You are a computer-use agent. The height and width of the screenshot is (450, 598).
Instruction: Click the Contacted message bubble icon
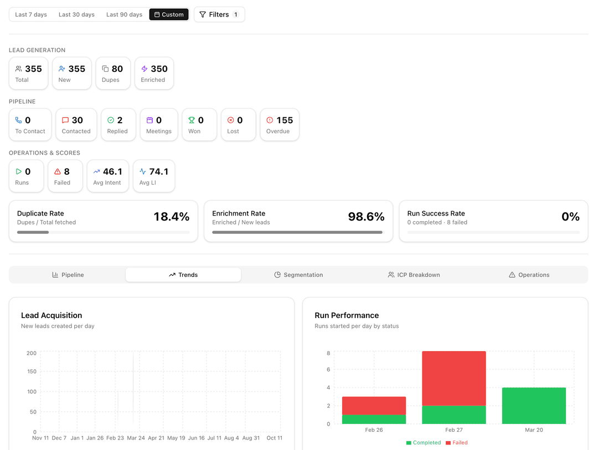click(65, 121)
